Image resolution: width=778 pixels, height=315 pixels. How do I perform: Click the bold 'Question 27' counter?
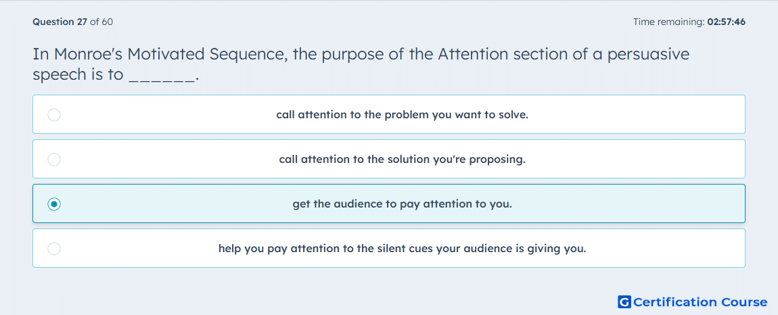[x=60, y=22]
